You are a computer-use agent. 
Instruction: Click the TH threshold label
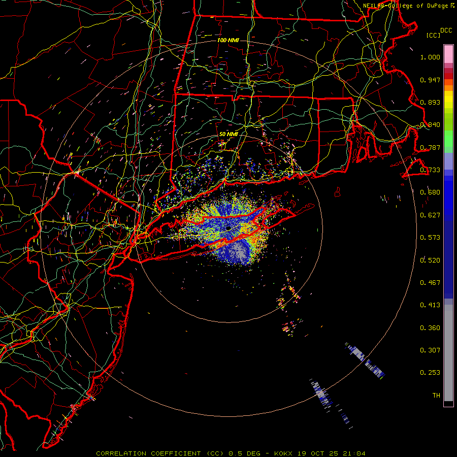coord(436,396)
